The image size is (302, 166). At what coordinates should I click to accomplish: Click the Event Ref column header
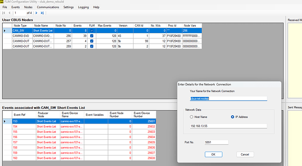point(24,115)
